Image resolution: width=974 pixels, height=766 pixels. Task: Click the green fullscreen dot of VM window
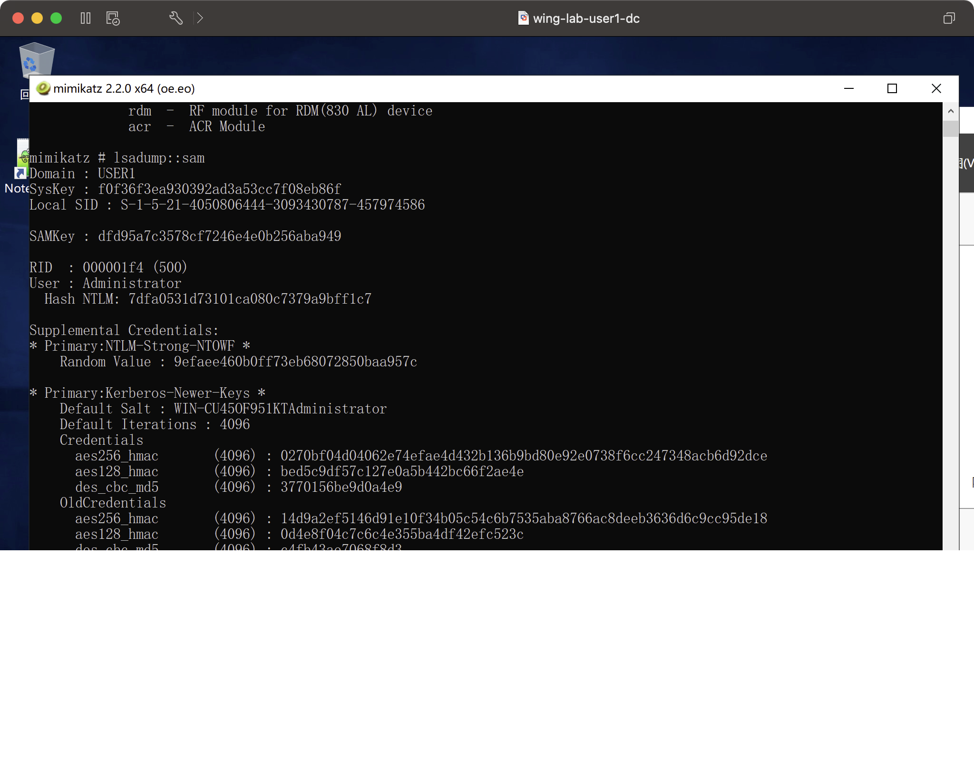(x=56, y=18)
